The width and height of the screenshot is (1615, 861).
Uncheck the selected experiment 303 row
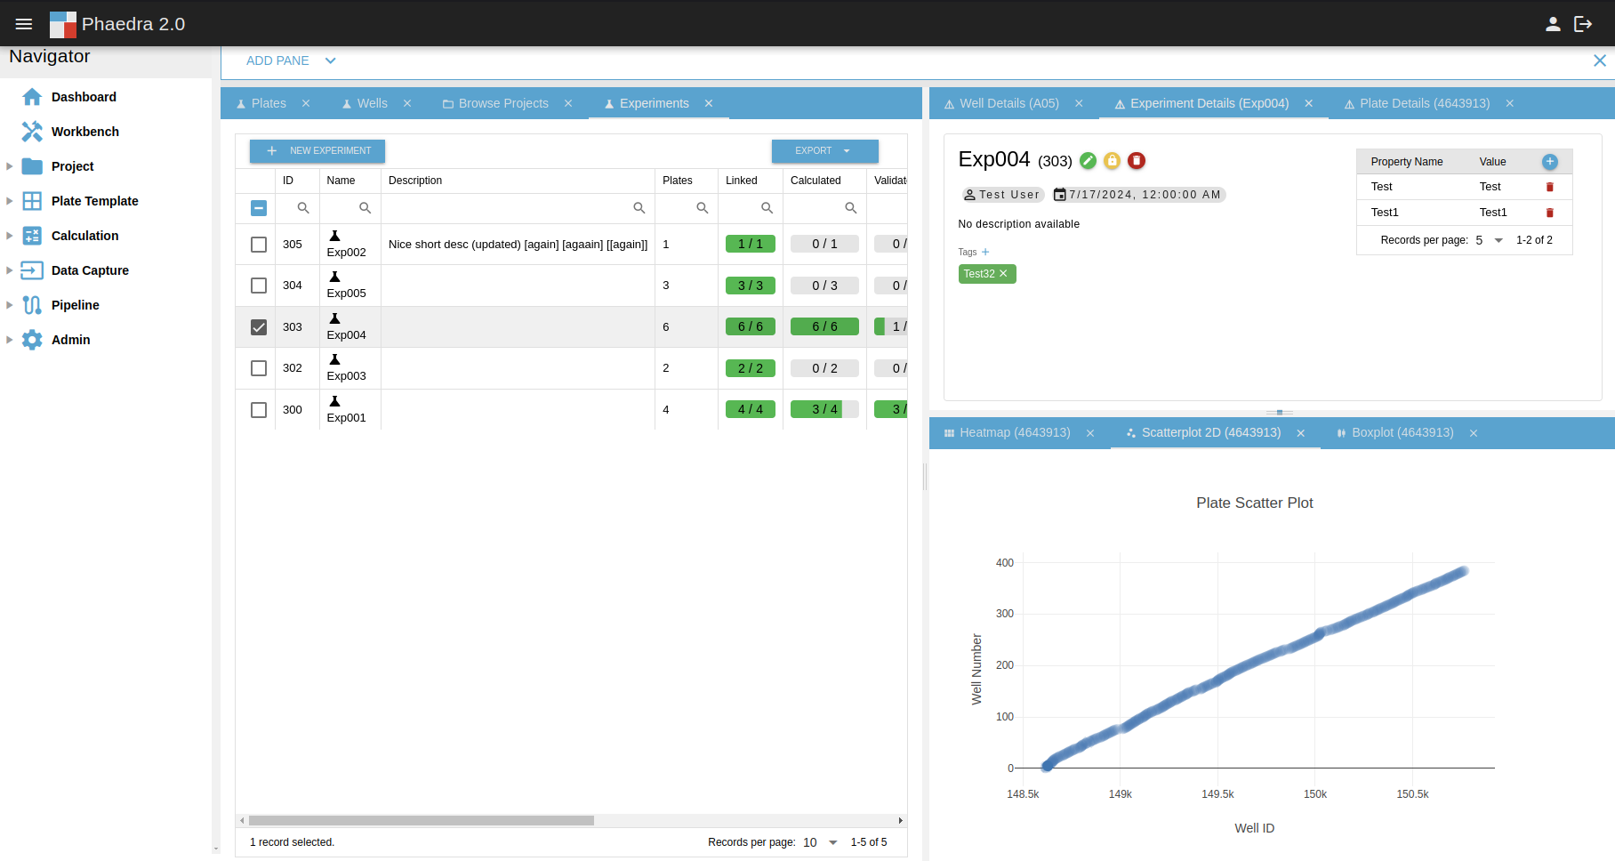pyautogui.click(x=259, y=327)
